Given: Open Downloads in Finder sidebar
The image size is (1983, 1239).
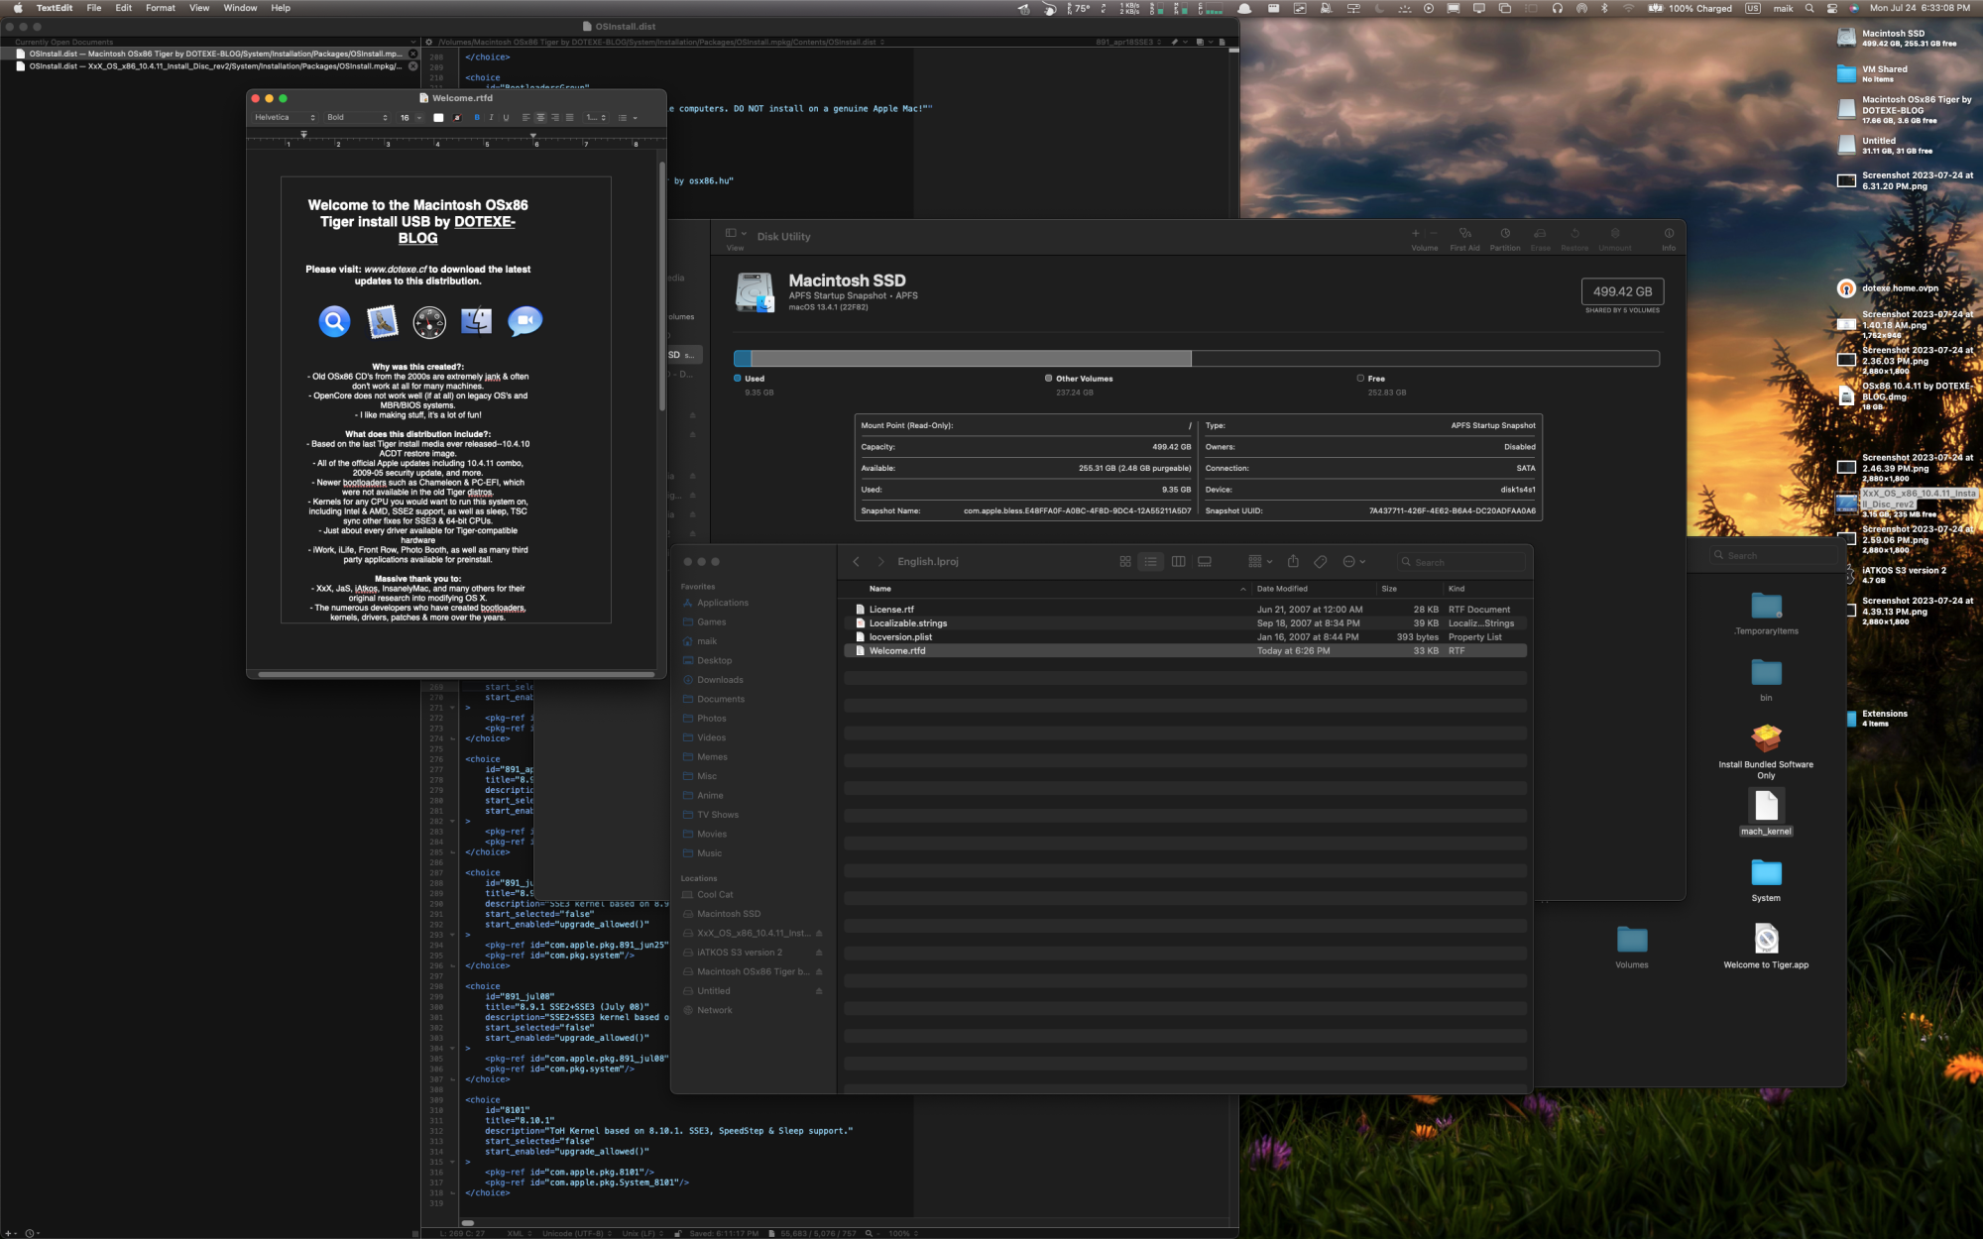Looking at the screenshot, I should click(720, 680).
